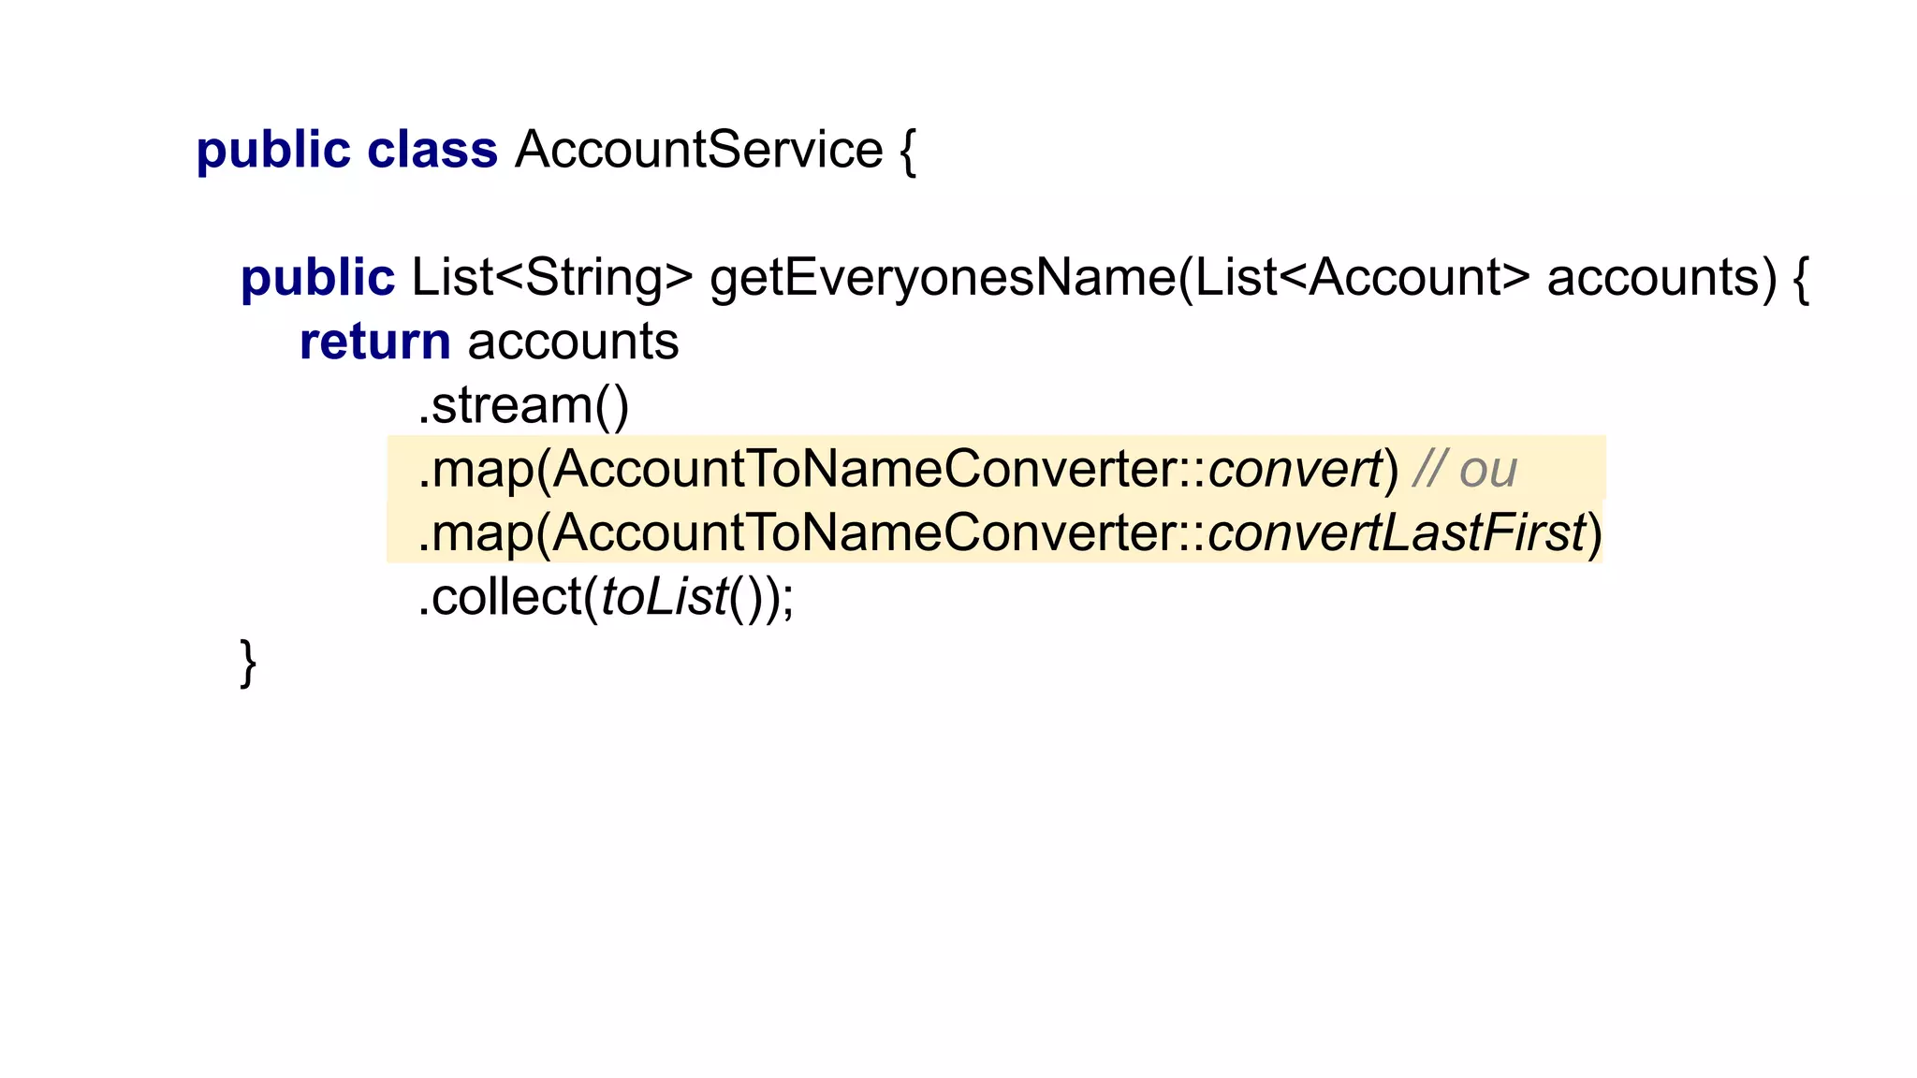Click 'List<String>' return type text
Viewport: 1917px width, 1078px height.
(x=552, y=277)
